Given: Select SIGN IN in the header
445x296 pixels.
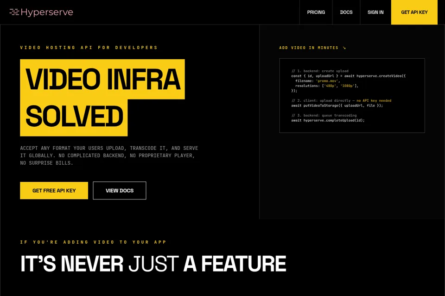Looking at the screenshot, I should [x=375, y=12].
